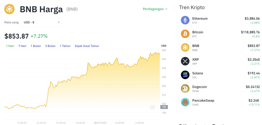Select the 1 Hari time range
The image size is (262, 125).
(x=10, y=46)
